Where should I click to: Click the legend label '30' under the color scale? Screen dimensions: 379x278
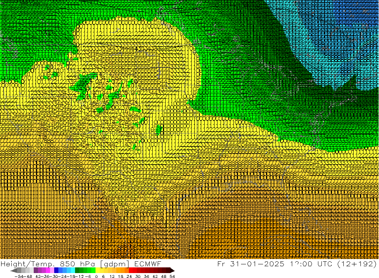pyautogui.click(x=138, y=276)
